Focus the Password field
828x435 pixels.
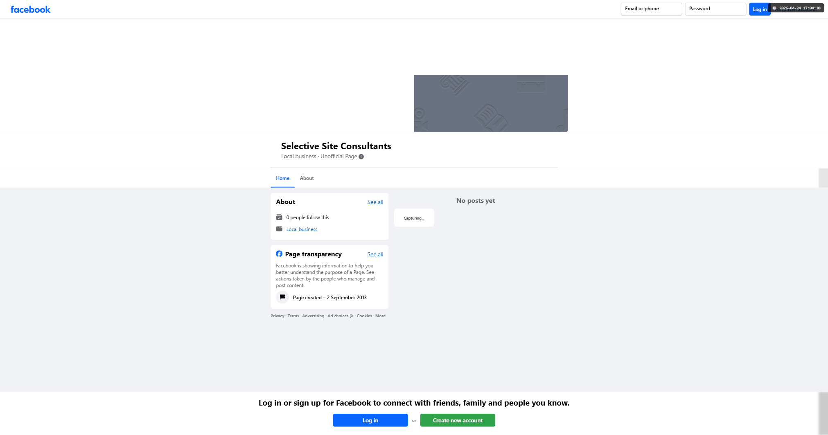tap(715, 9)
